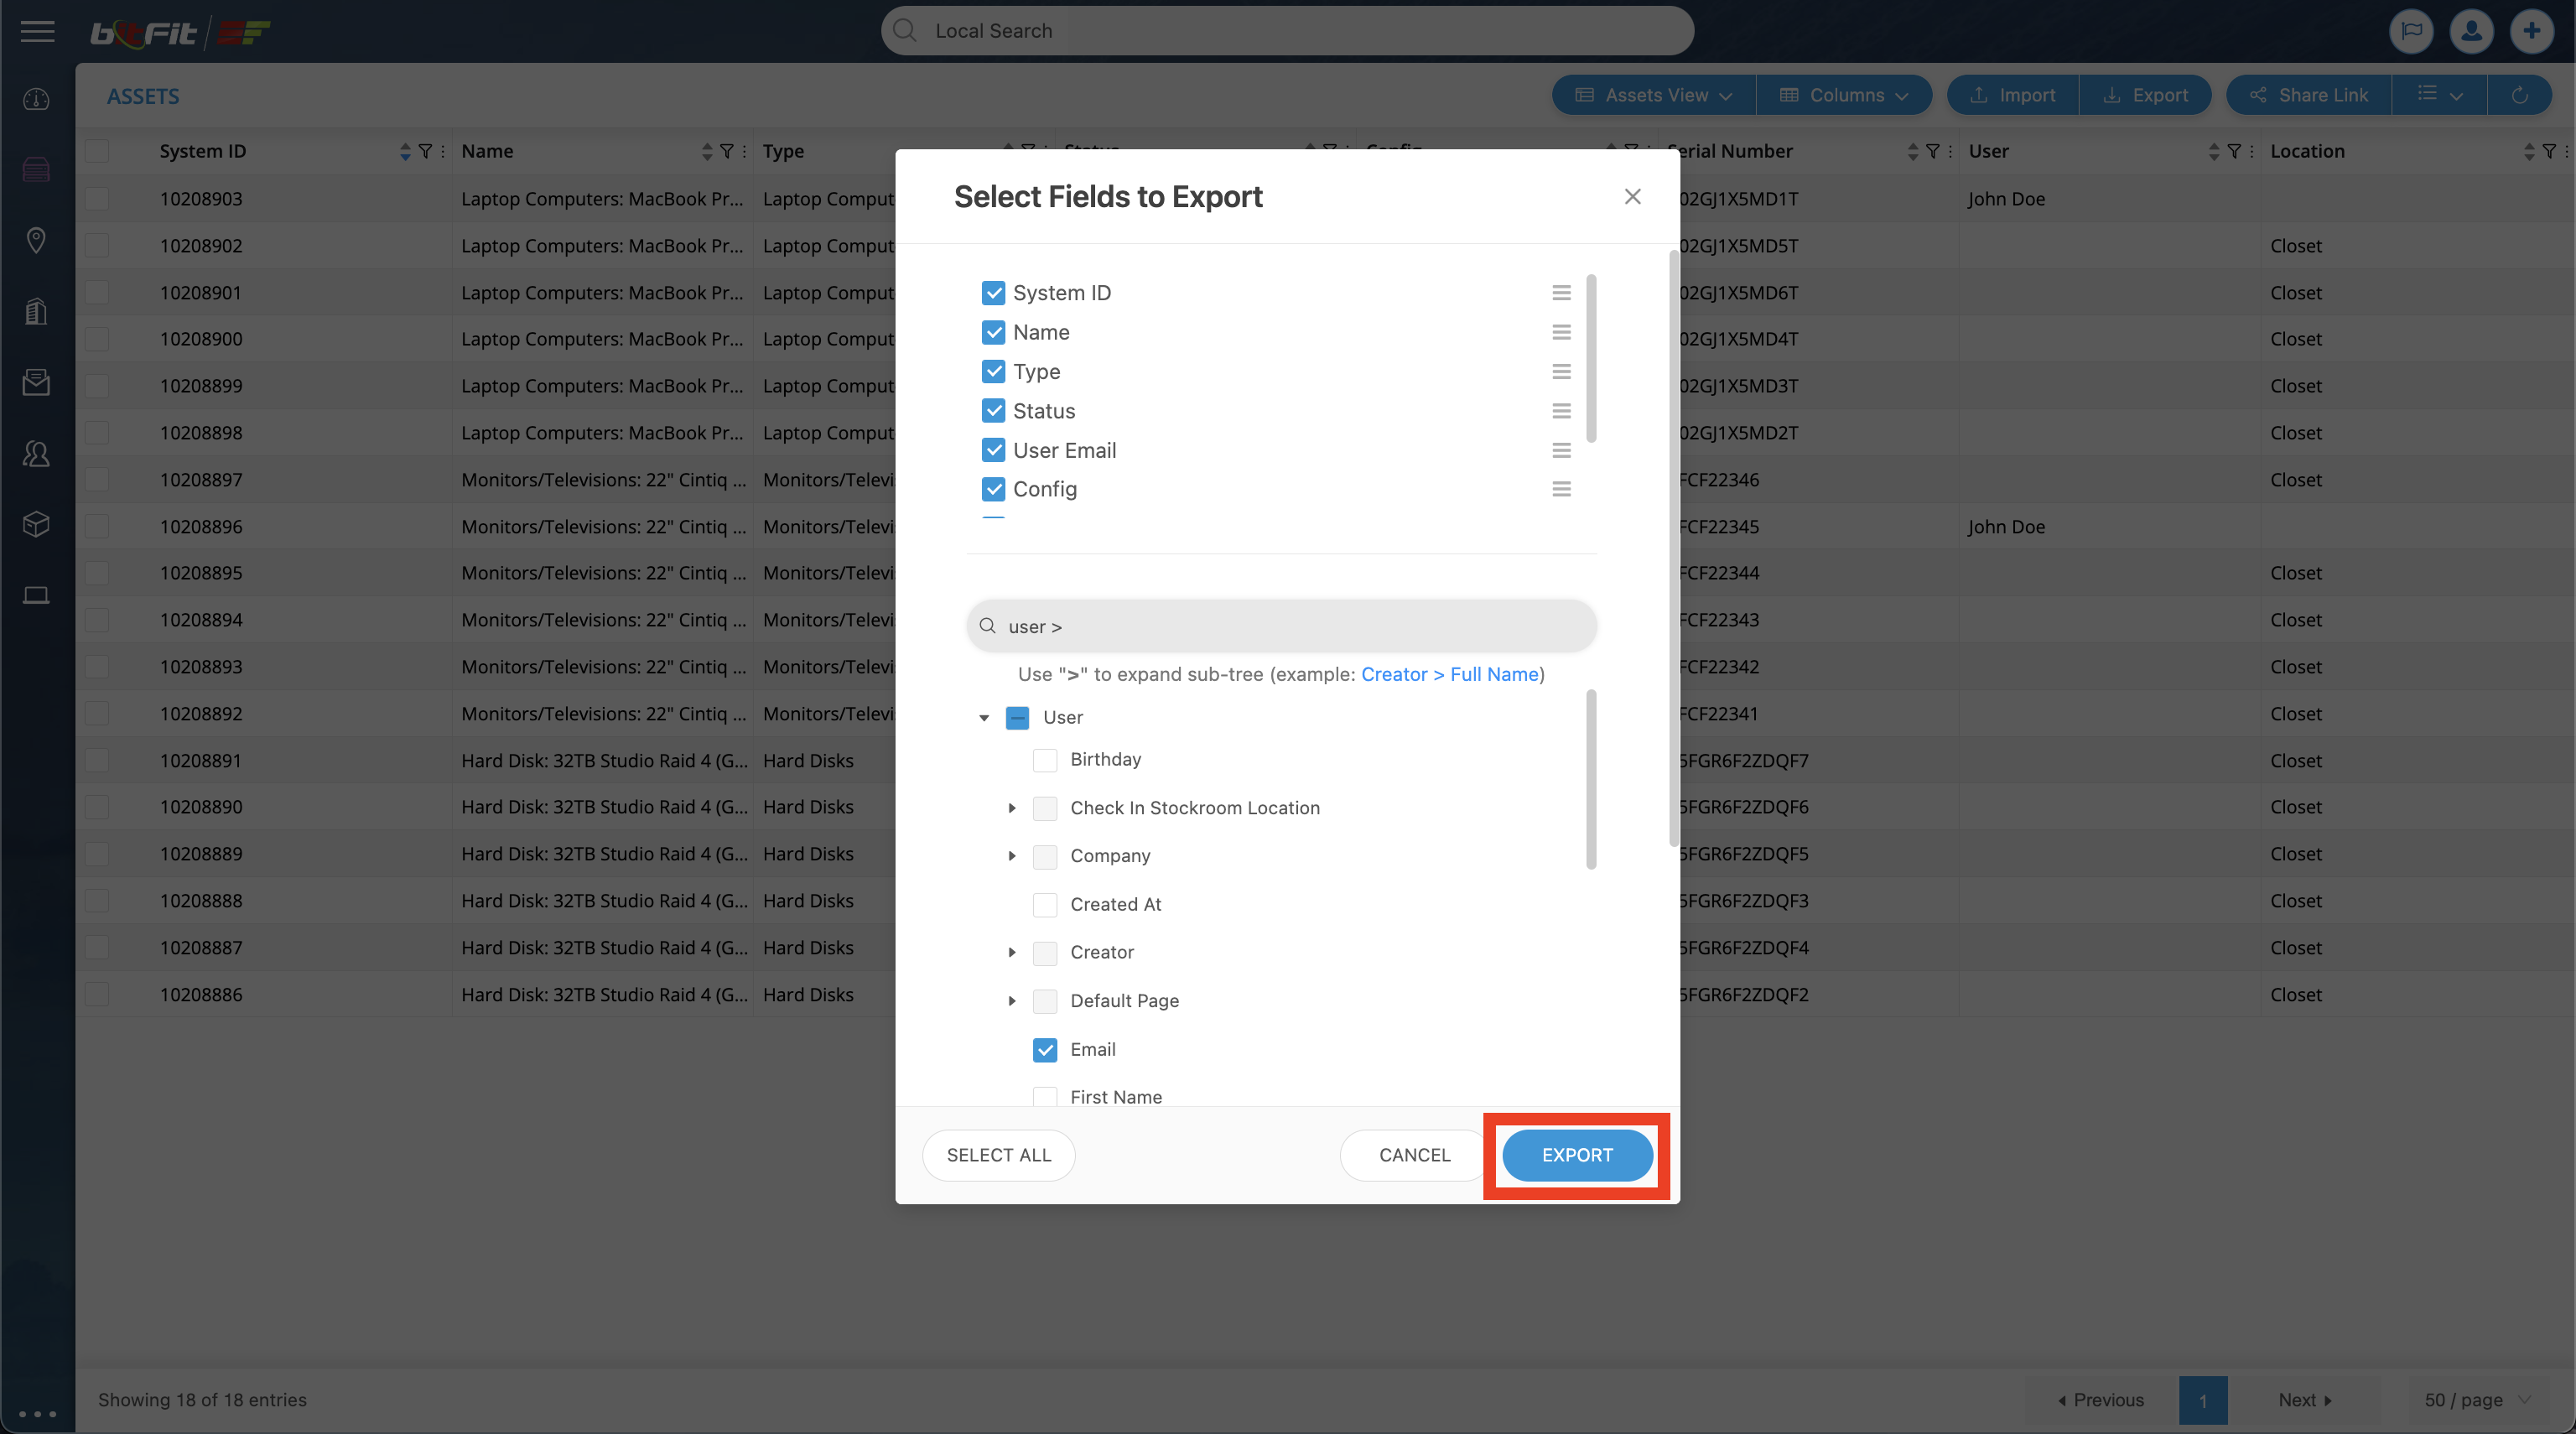Viewport: 2576px width, 1434px height.
Task: Click the flag icon in top bar
Action: (2410, 31)
